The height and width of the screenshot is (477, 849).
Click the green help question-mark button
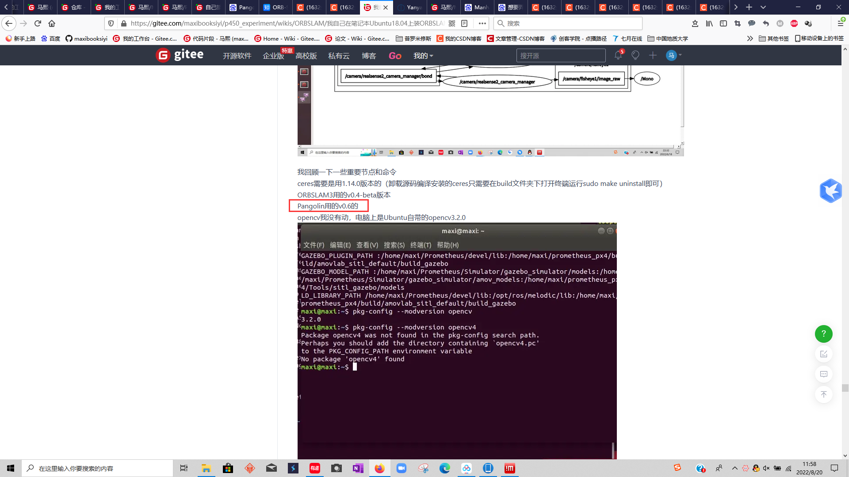[823, 334]
